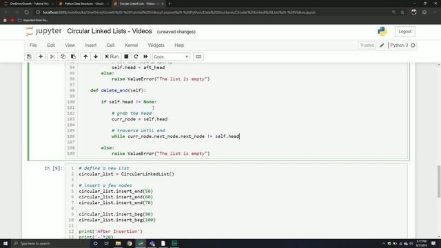This screenshot has height=248, width=441.
Task: Click the browser address bar URL
Action: click(179, 12)
